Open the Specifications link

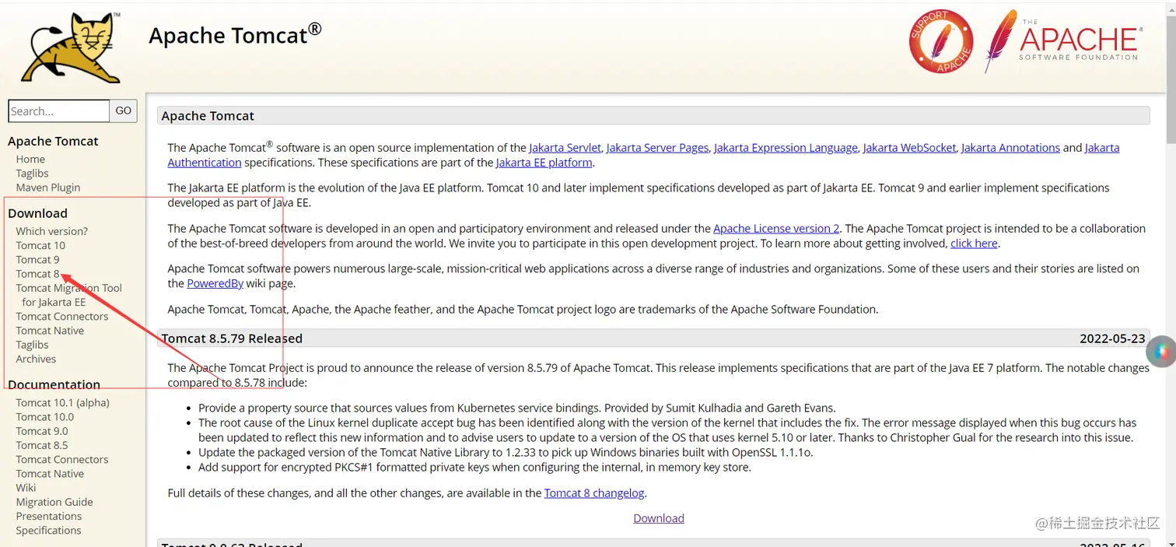coord(48,531)
